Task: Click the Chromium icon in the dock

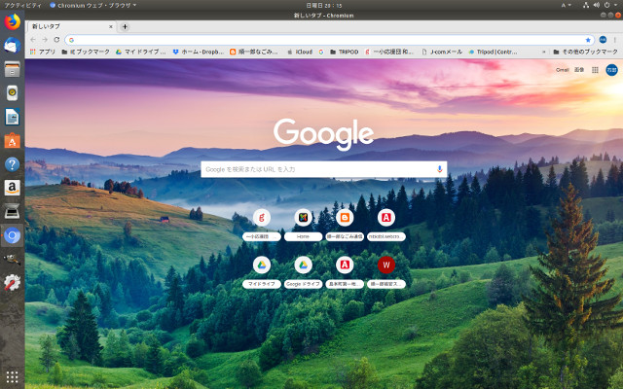Action: [13, 235]
